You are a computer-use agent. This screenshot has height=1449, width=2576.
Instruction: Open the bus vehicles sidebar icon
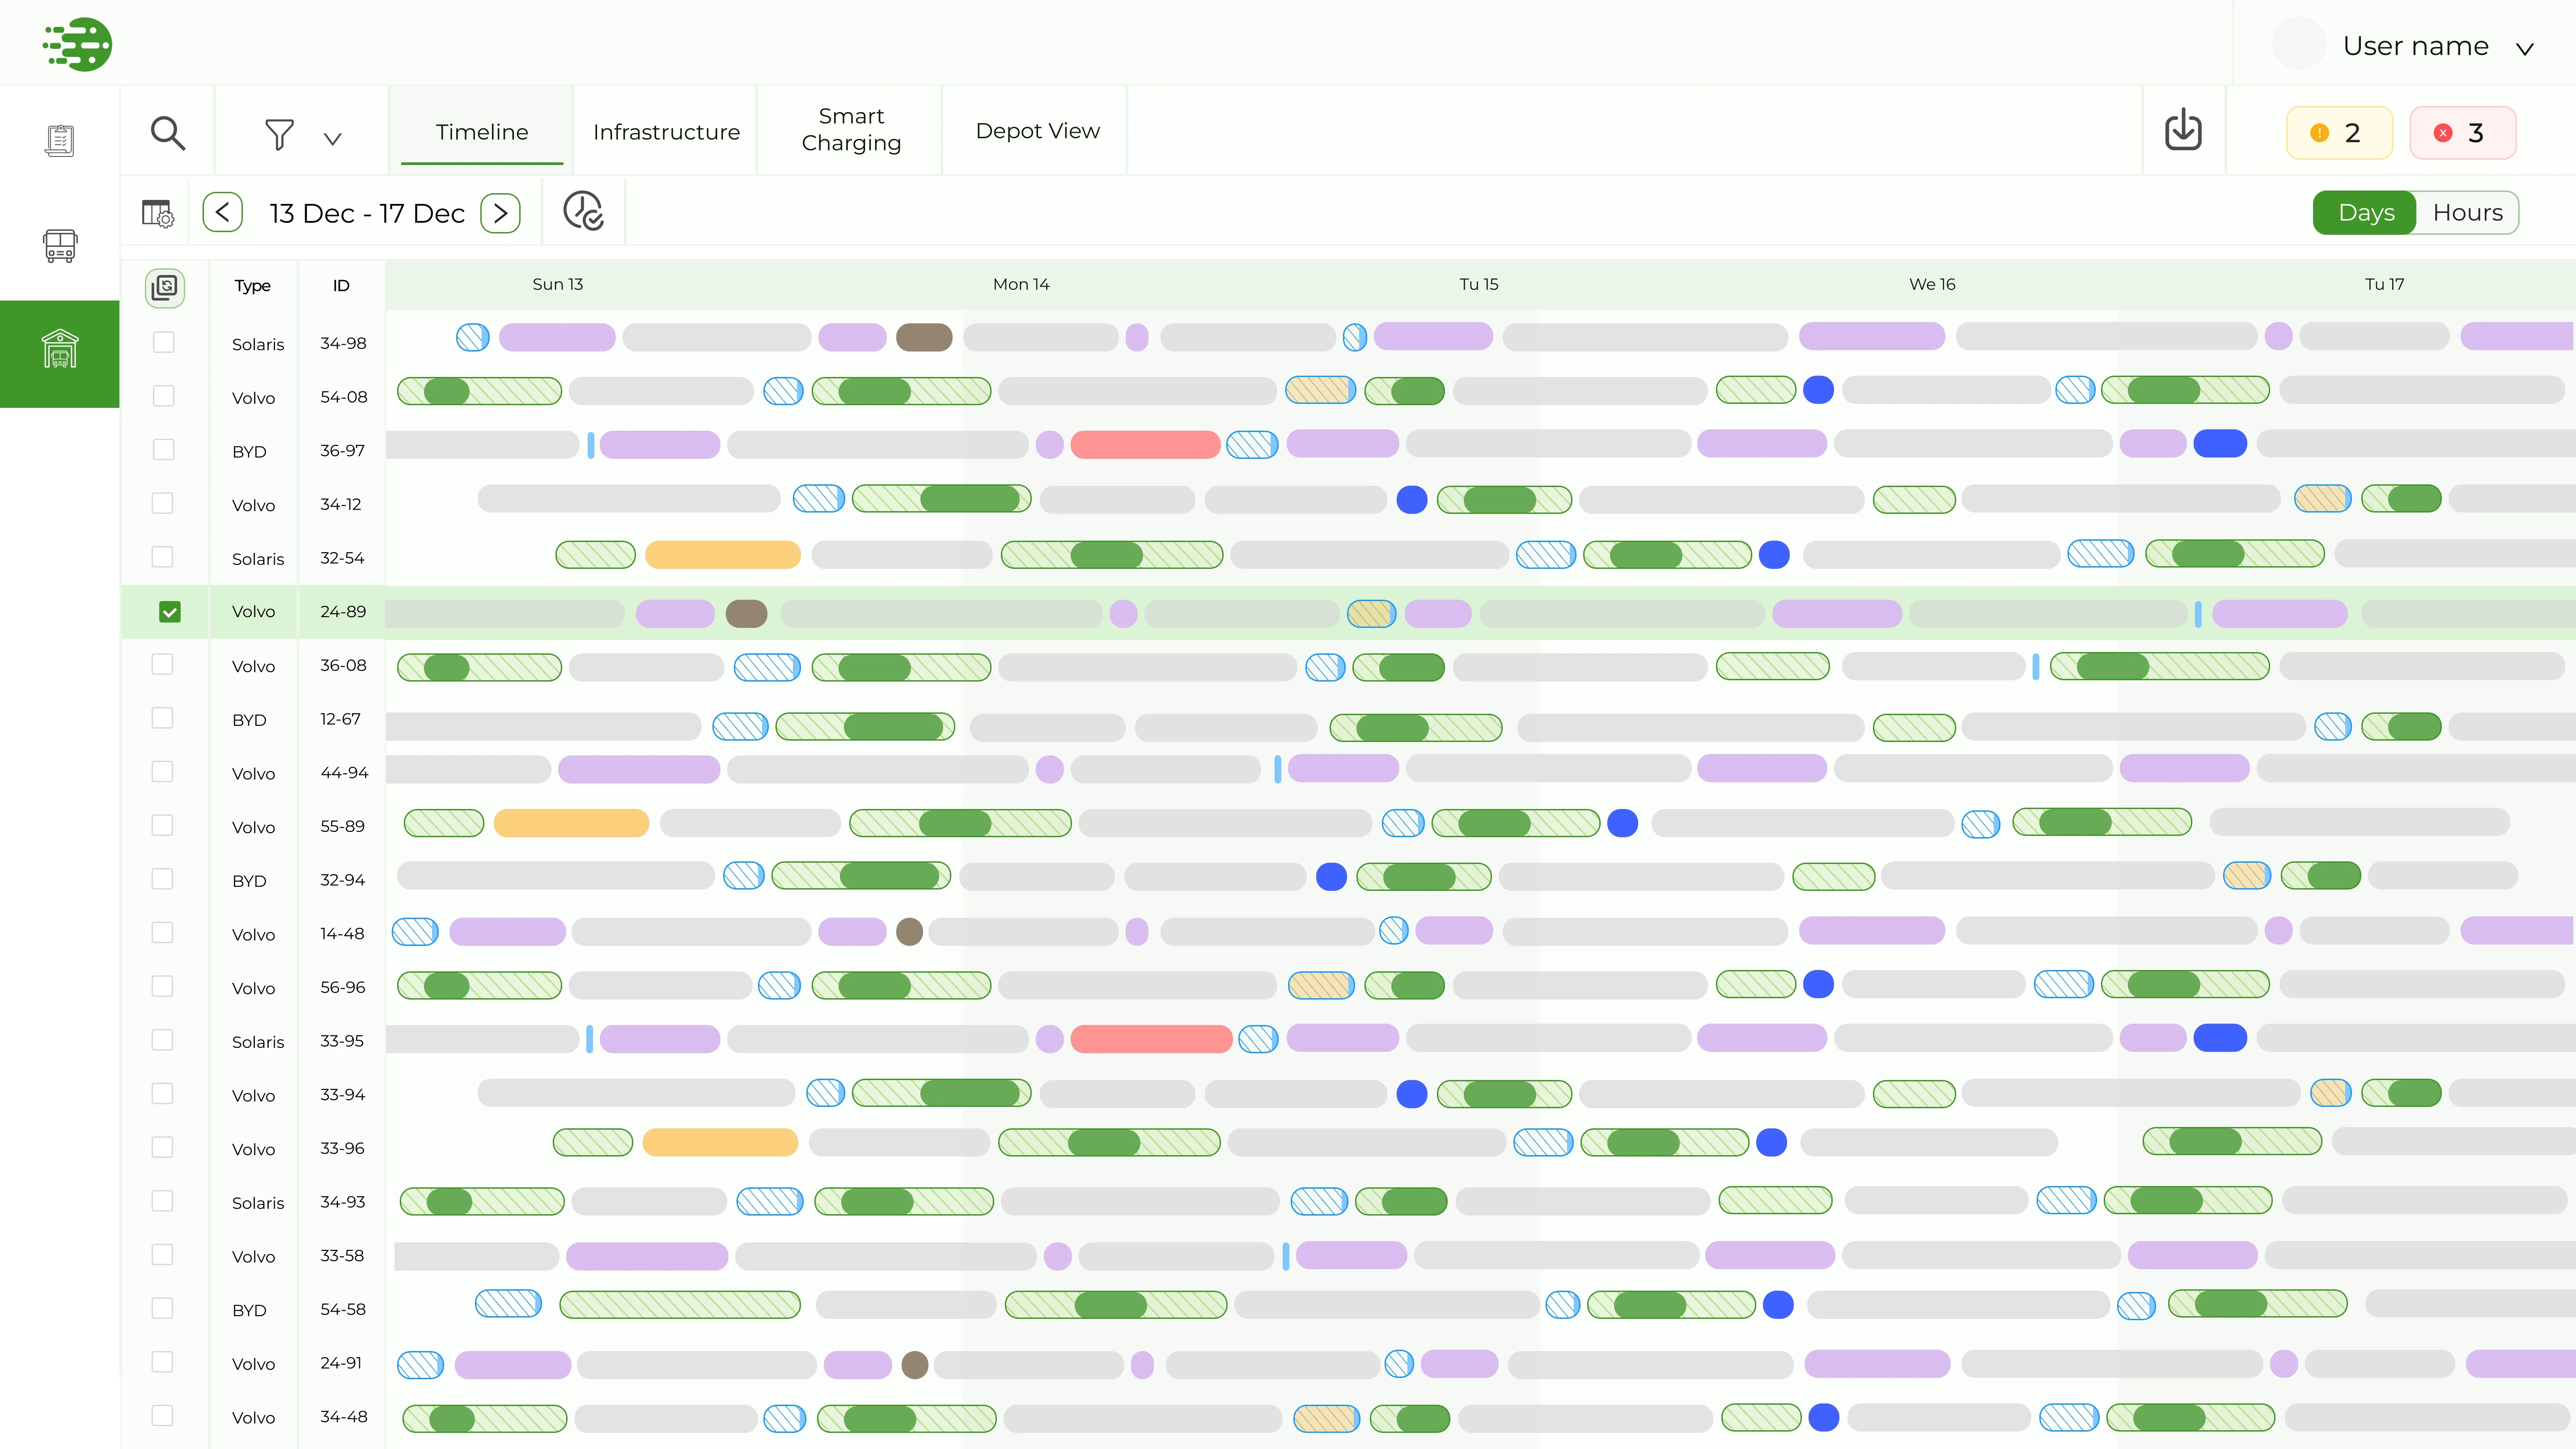60,246
